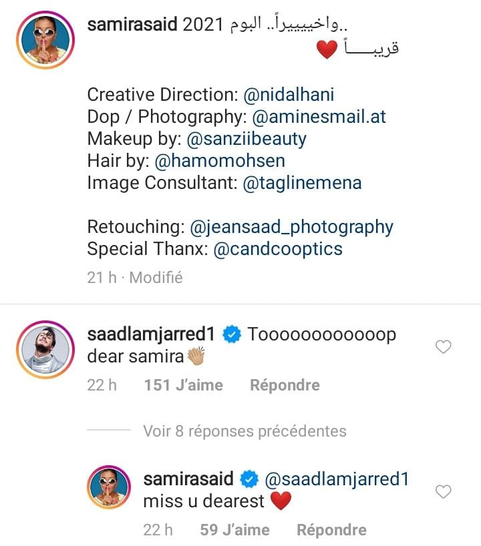Open saadlamjarred1 profile avatar
This screenshot has height=546, width=481.
[45, 350]
